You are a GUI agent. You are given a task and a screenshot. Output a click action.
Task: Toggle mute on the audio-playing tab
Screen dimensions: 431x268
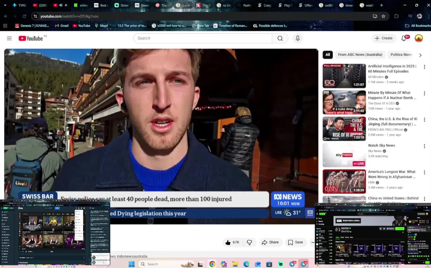tap(61, 5)
